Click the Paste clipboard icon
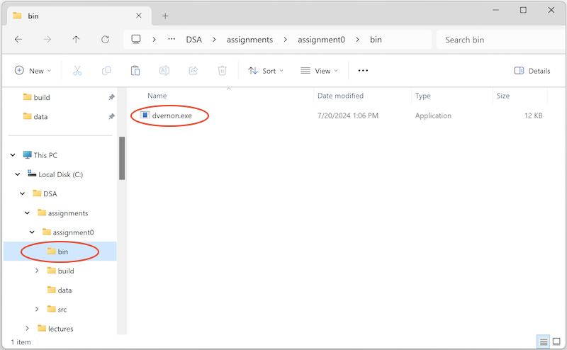This screenshot has height=350, width=567. (x=135, y=71)
